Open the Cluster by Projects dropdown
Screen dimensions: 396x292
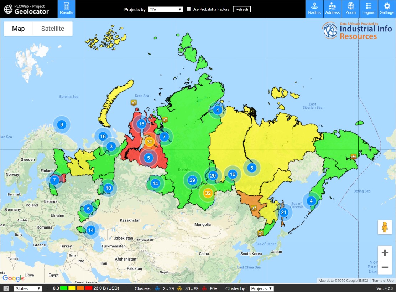tap(261, 288)
